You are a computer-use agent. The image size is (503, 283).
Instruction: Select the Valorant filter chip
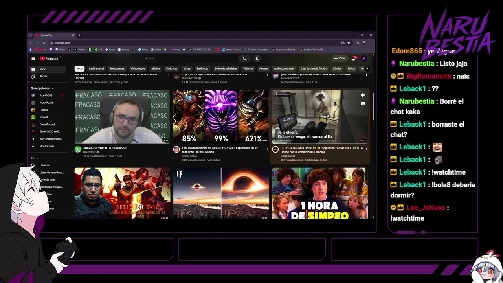pyautogui.click(x=248, y=68)
